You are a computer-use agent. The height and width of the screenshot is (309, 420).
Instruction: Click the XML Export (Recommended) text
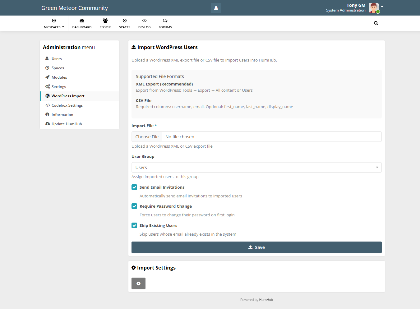coord(164,84)
